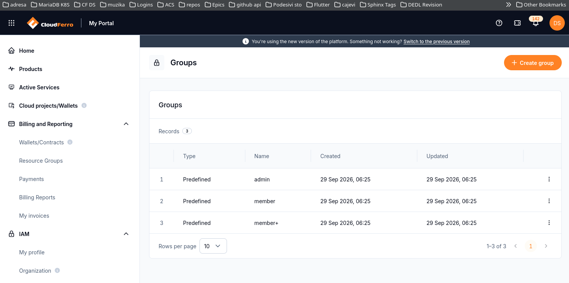Select page 1 in pagination
This screenshot has height=283, width=569.
[530, 246]
